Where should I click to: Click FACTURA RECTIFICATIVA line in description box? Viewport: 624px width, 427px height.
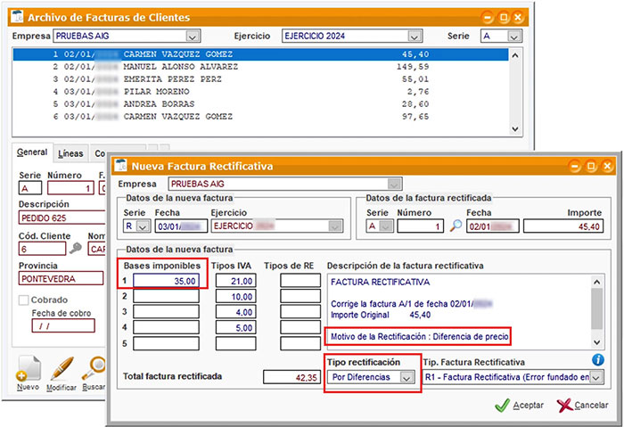[381, 282]
